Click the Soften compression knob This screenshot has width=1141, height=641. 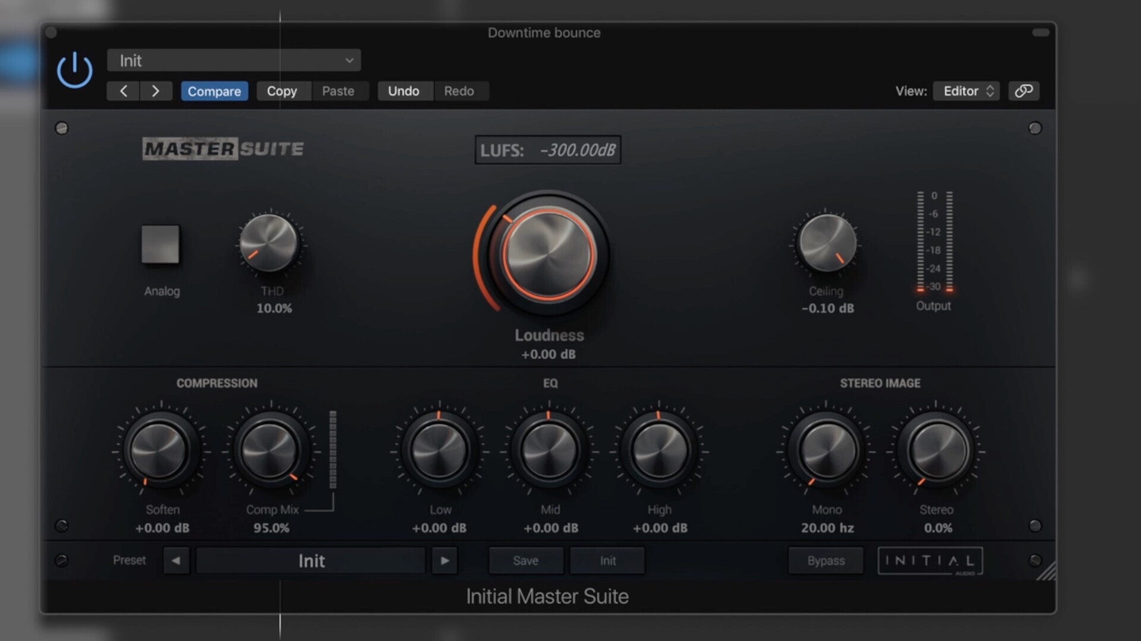coord(159,450)
